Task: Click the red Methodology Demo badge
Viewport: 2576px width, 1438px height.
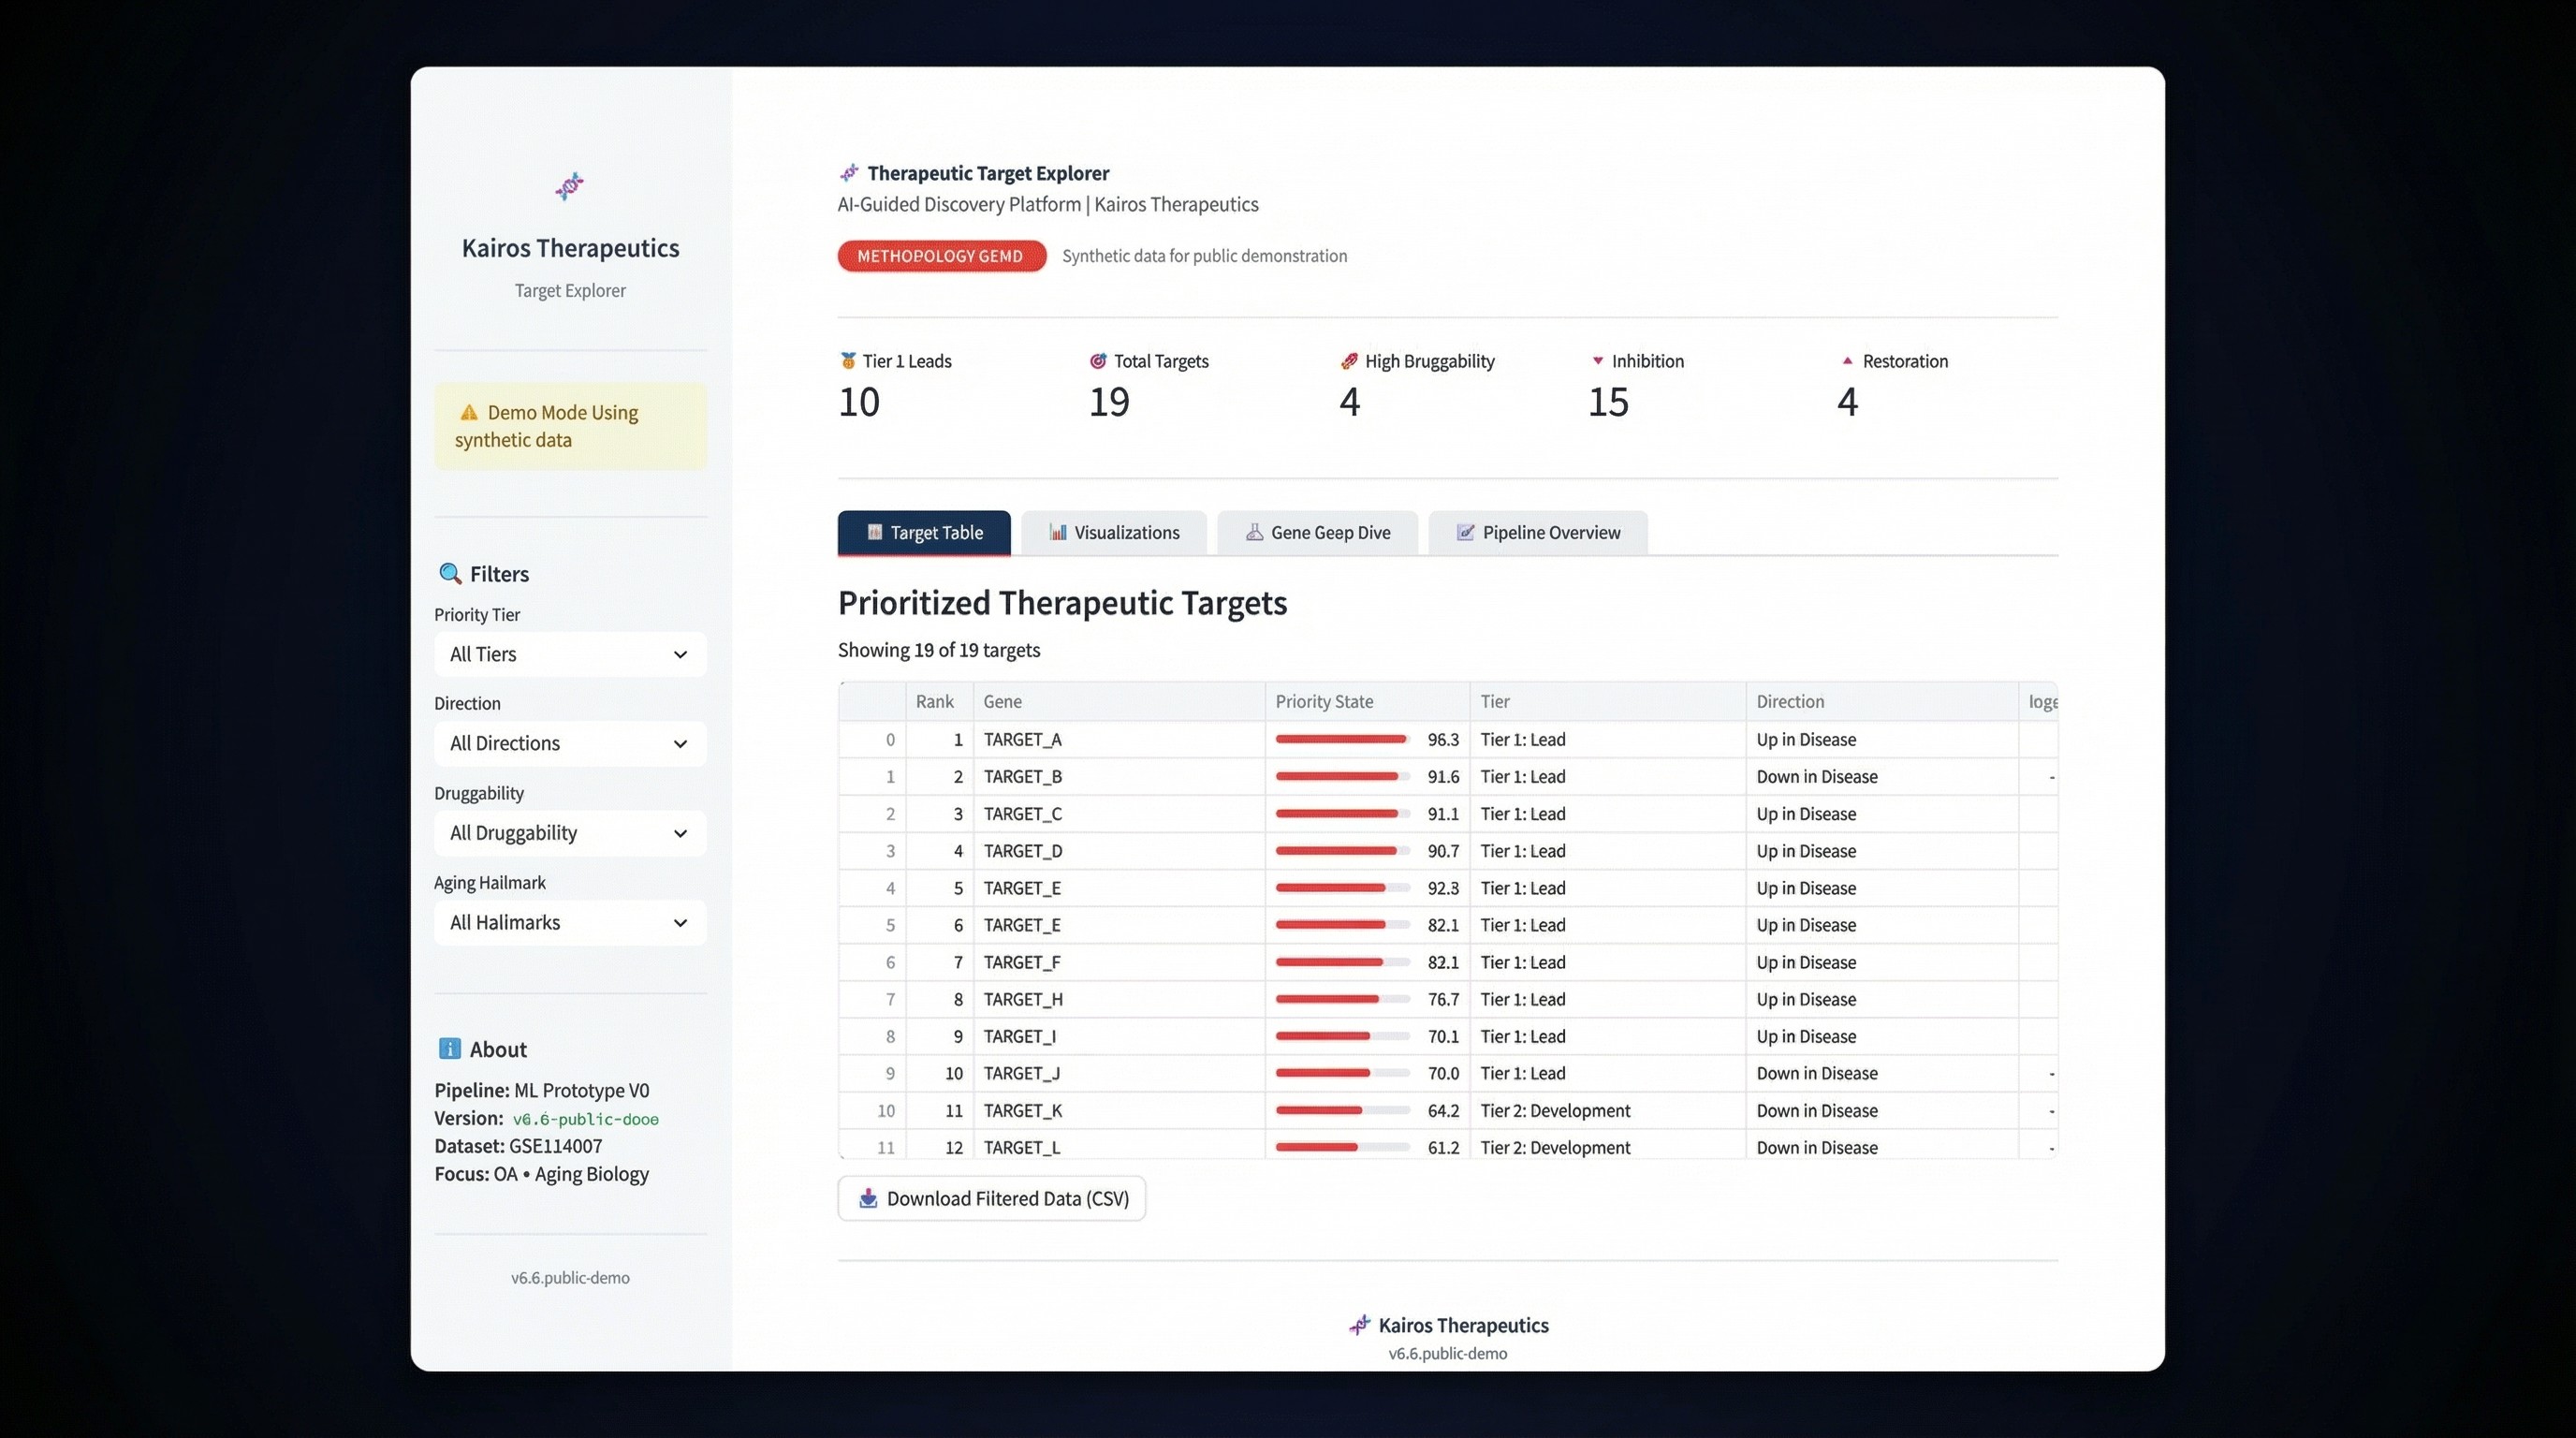Action: [x=941, y=256]
